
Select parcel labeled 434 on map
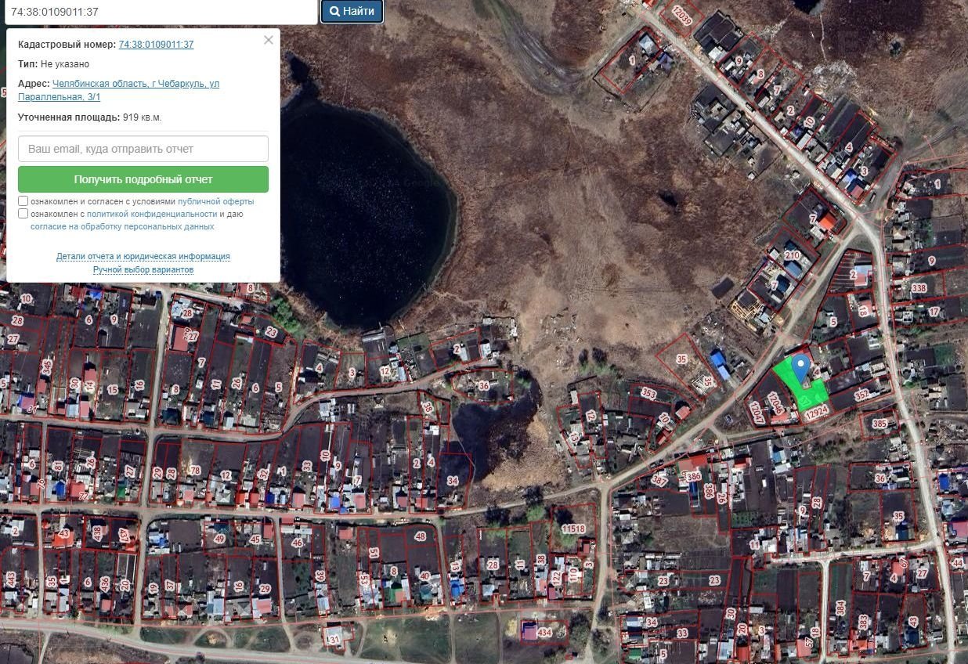click(x=544, y=632)
